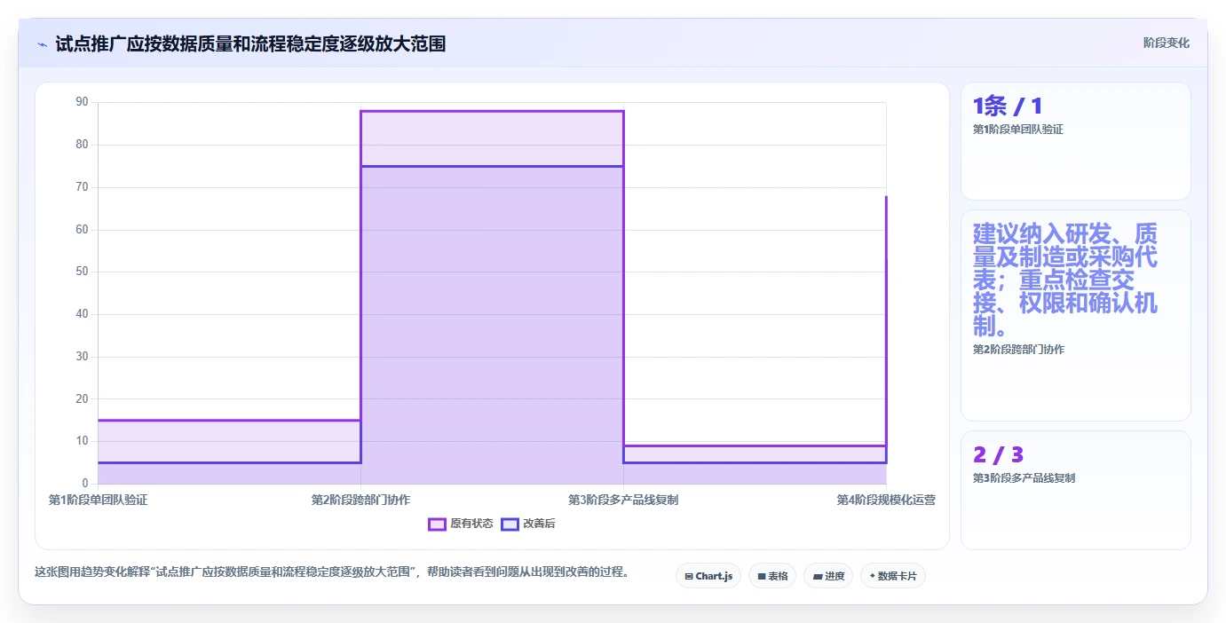Click card caption 第3阶段多产品线复制

pyautogui.click(x=1024, y=478)
